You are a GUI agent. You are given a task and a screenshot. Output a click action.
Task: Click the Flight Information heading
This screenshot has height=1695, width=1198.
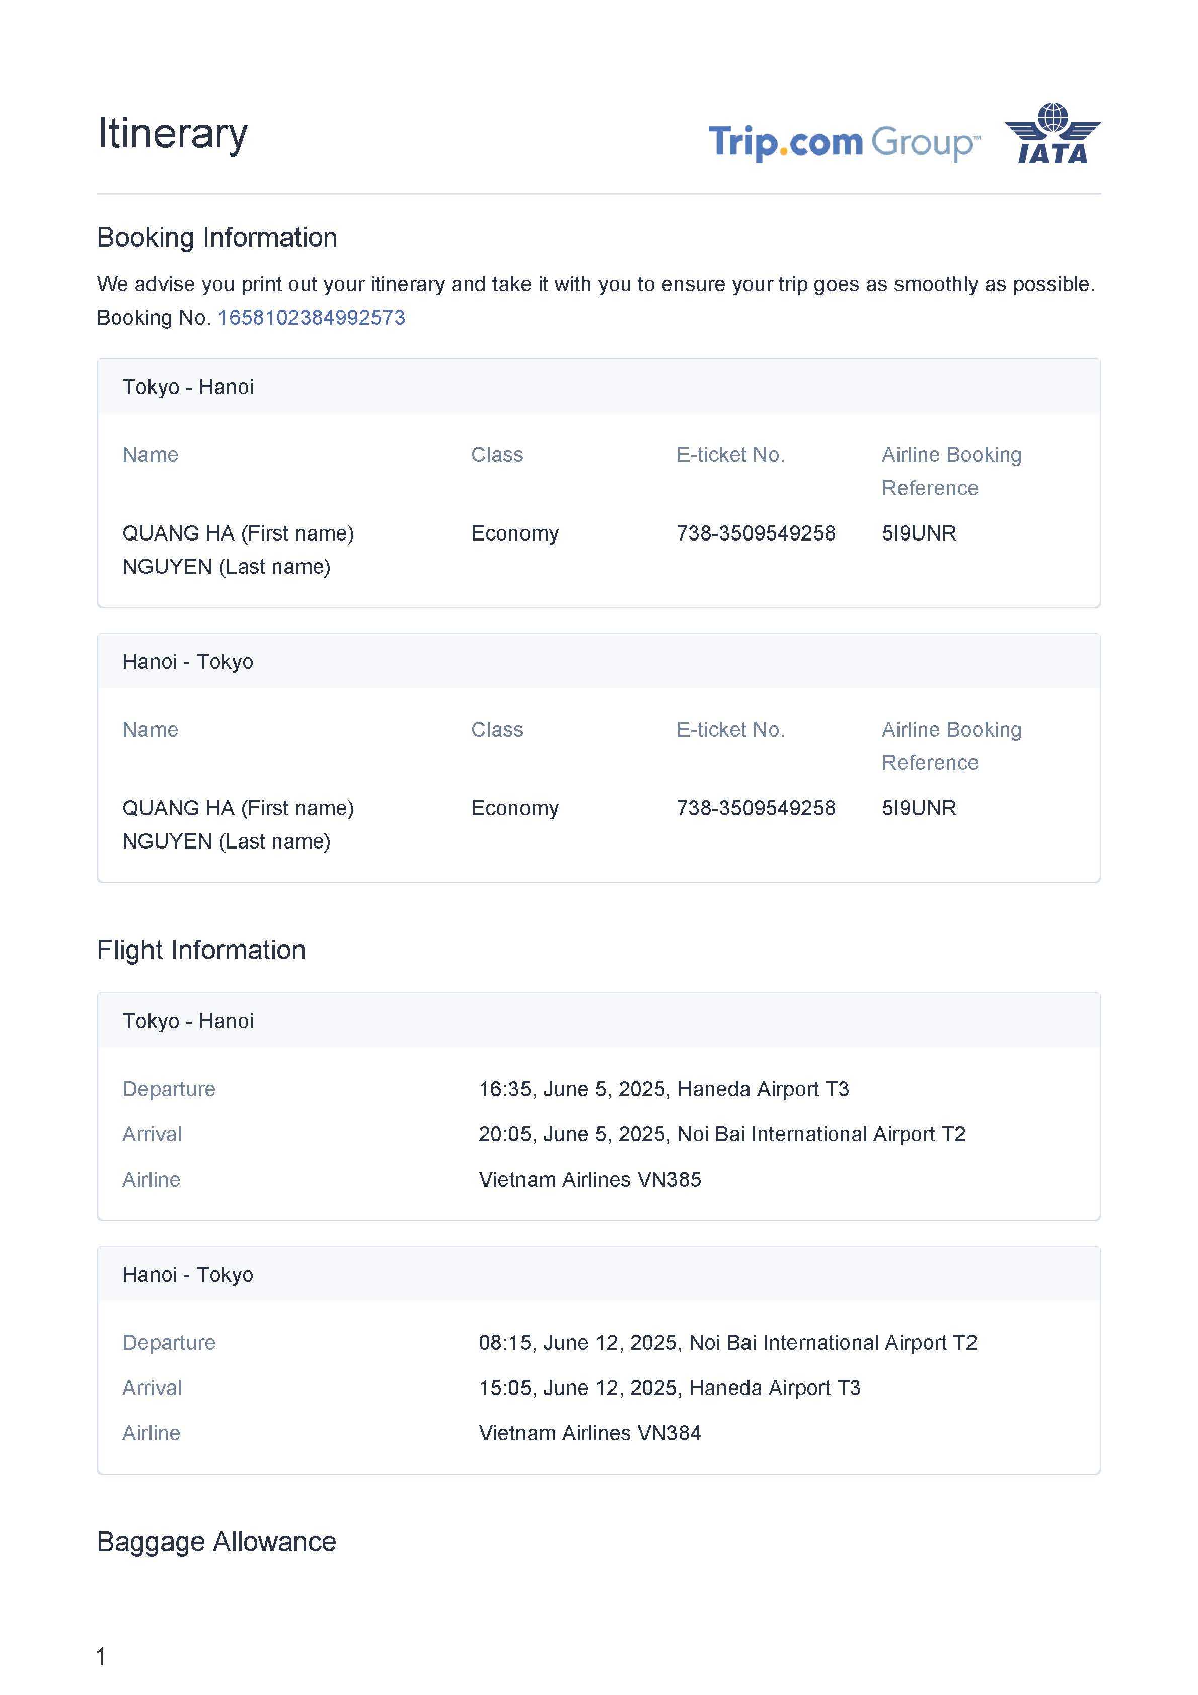(x=201, y=950)
